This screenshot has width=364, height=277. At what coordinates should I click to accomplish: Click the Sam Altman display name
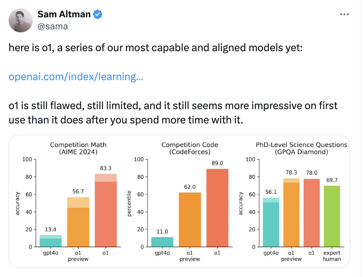(64, 15)
